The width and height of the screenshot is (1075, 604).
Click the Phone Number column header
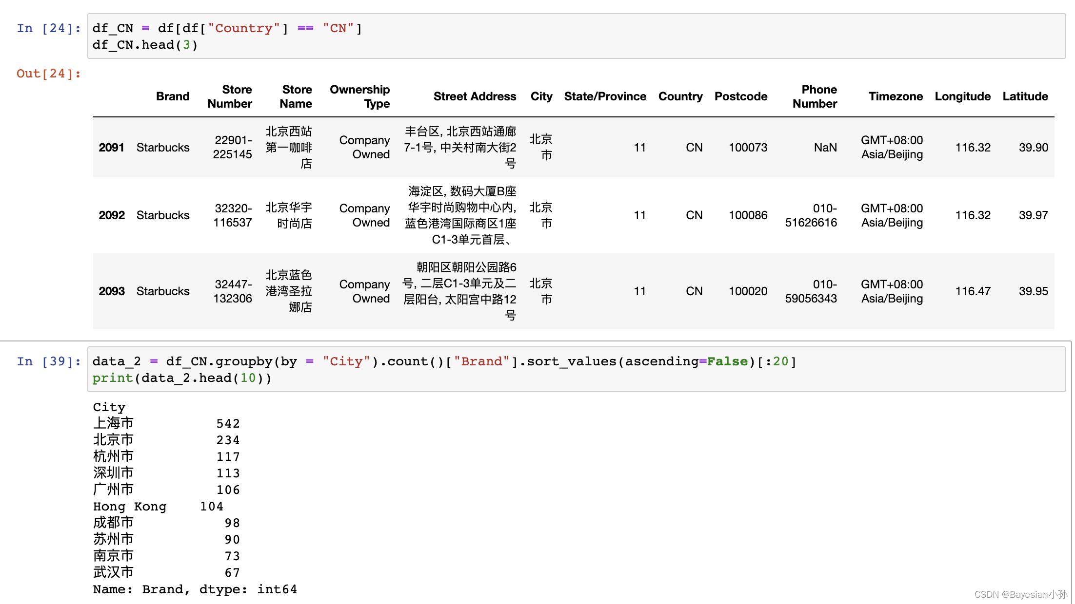tap(815, 96)
